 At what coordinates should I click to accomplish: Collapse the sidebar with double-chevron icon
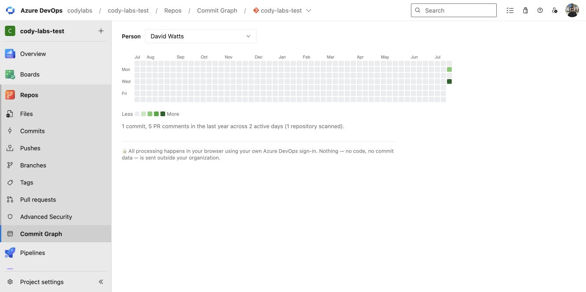point(101,282)
